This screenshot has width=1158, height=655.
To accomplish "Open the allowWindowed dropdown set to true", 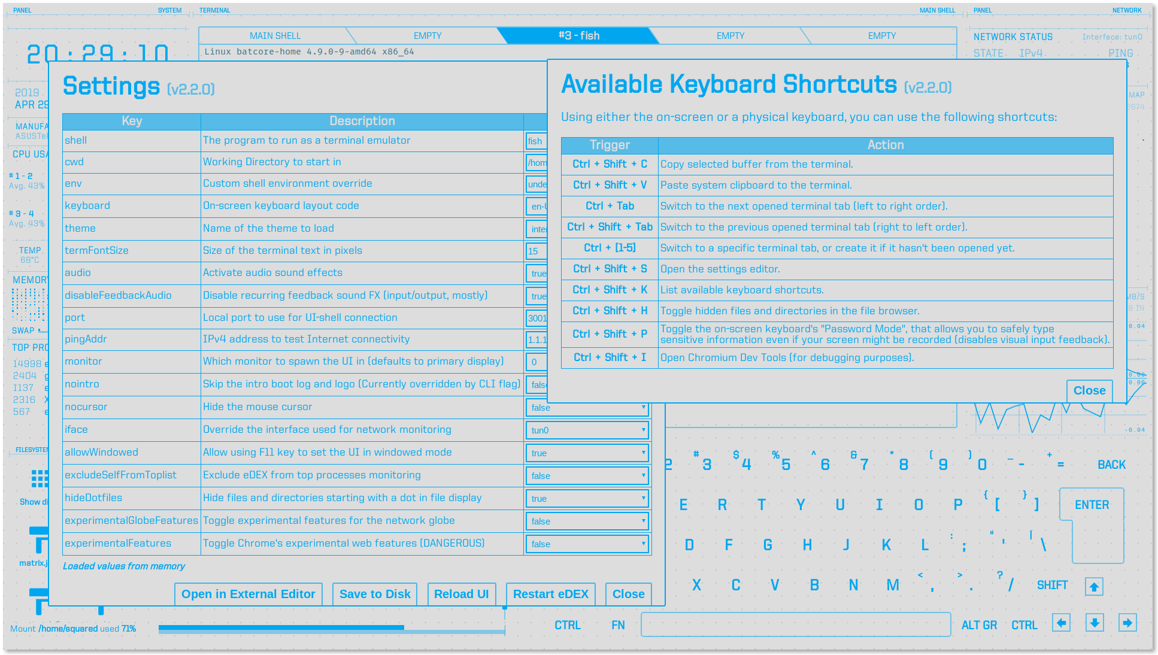I will (586, 453).
